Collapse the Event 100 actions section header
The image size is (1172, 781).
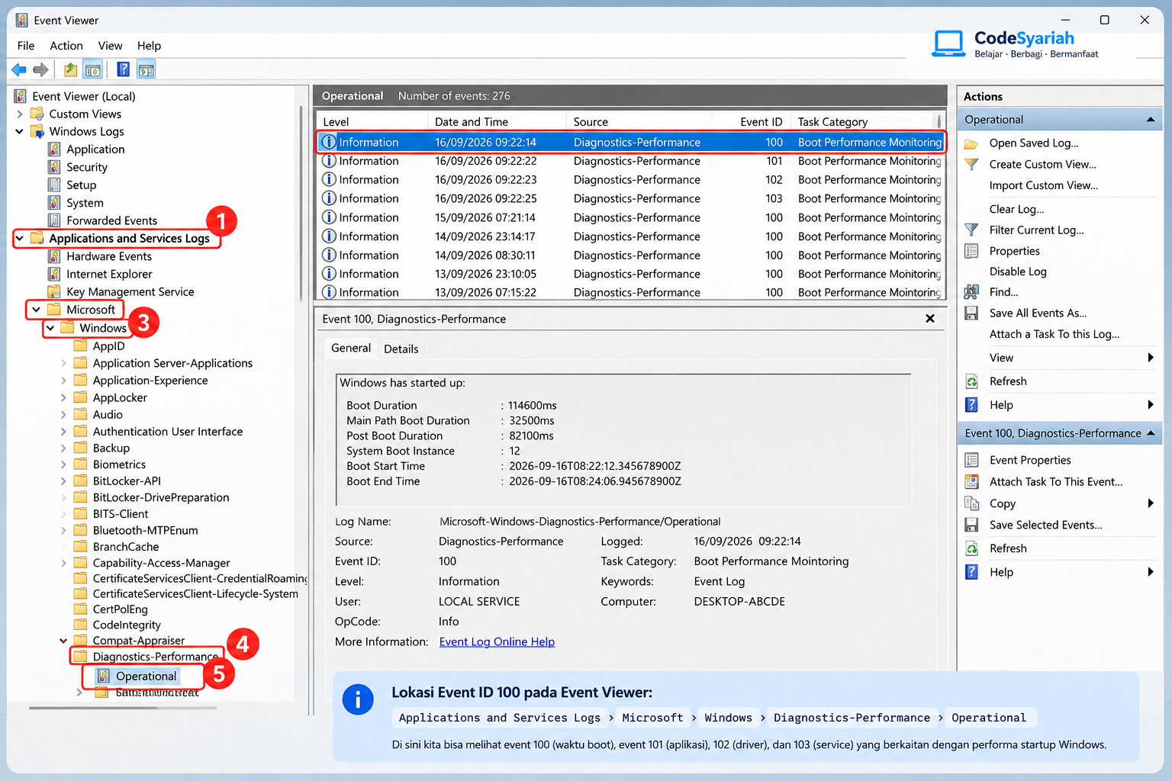[x=1151, y=433]
